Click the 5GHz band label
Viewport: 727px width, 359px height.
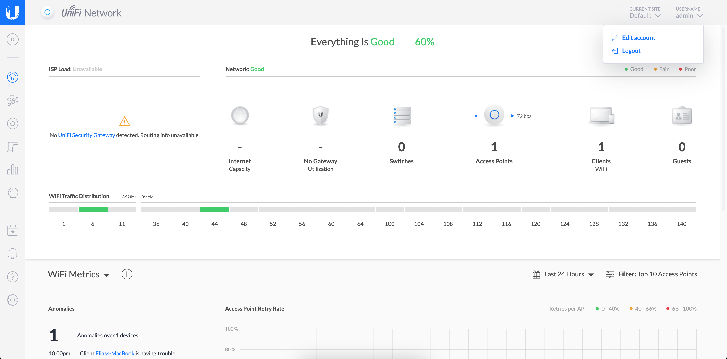pos(147,196)
